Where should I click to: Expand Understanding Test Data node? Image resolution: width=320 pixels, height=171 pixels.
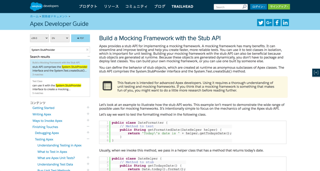tap(88, 164)
